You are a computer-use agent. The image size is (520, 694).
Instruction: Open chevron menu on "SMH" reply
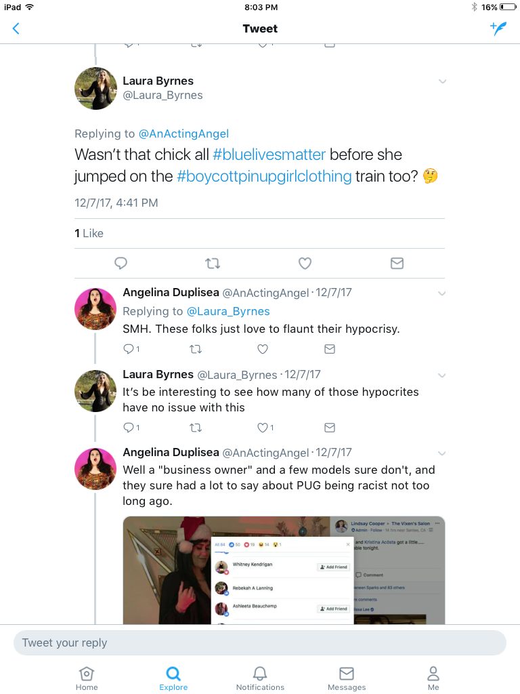click(x=441, y=293)
